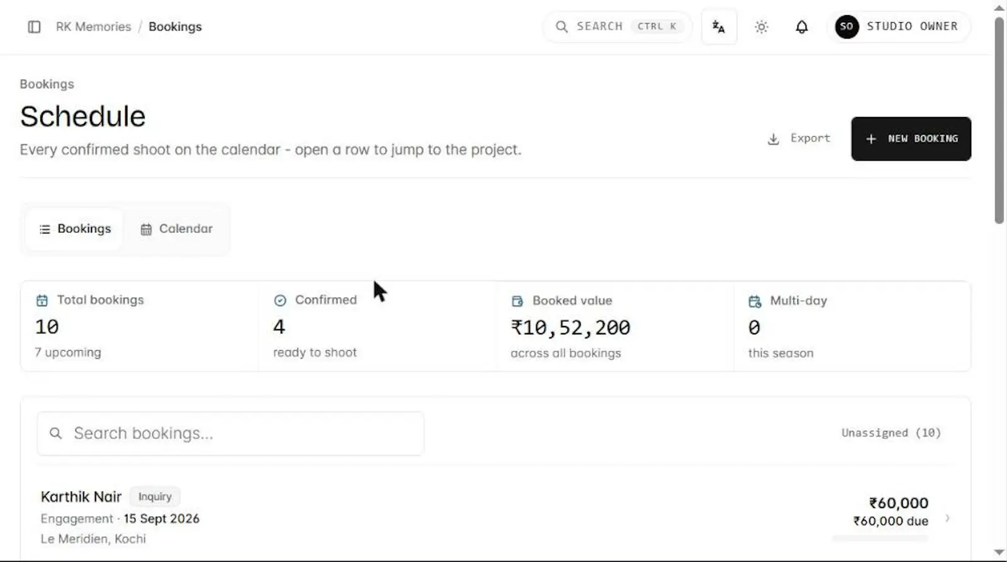Screen dimensions: 1007x562
Task: Switch theme using the sun icon
Action: tap(762, 26)
